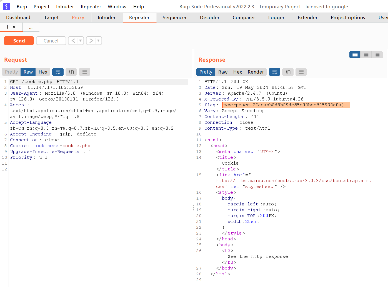Open the Help menu

[x=139, y=7]
